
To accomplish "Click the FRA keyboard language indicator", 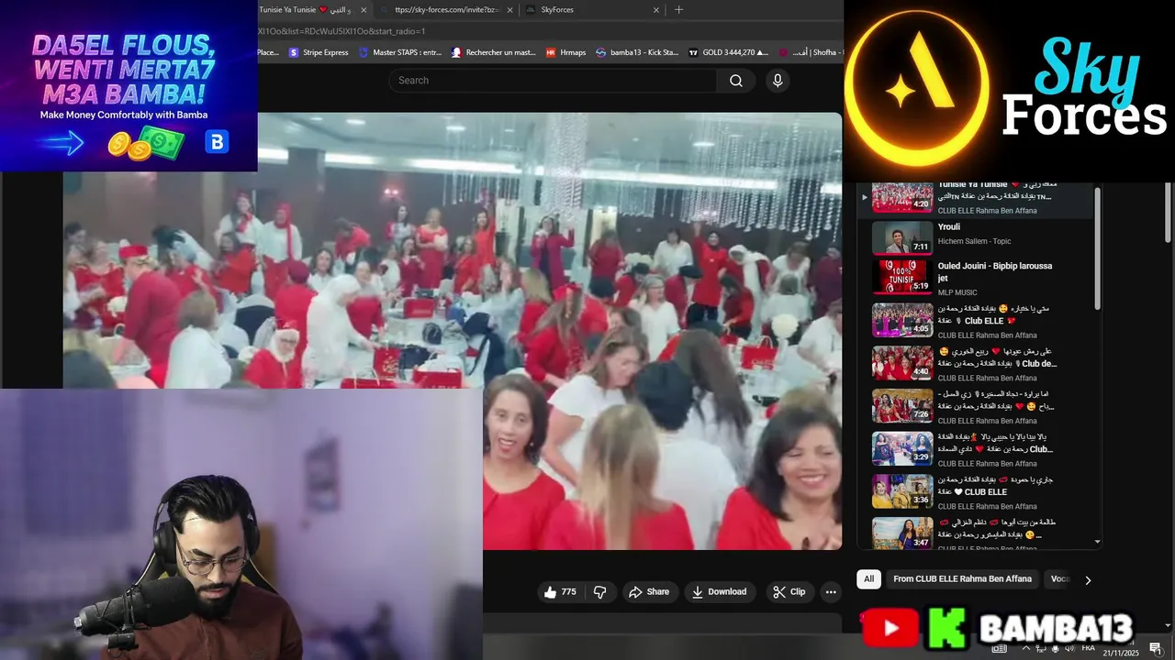I will [1089, 648].
